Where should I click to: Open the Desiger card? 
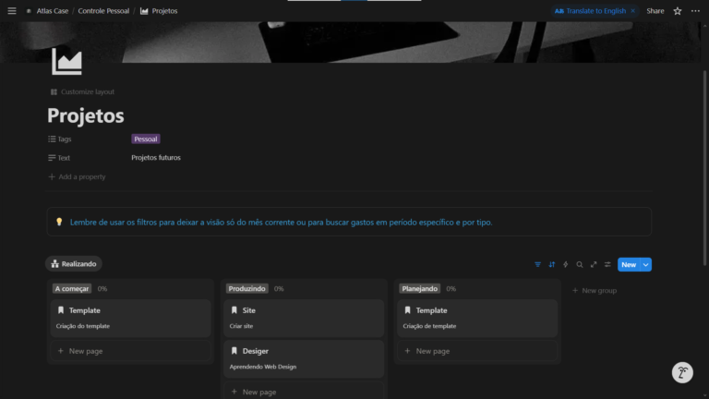tap(303, 357)
